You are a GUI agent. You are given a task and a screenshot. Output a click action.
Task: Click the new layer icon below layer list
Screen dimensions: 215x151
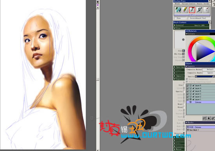tap(213, 118)
